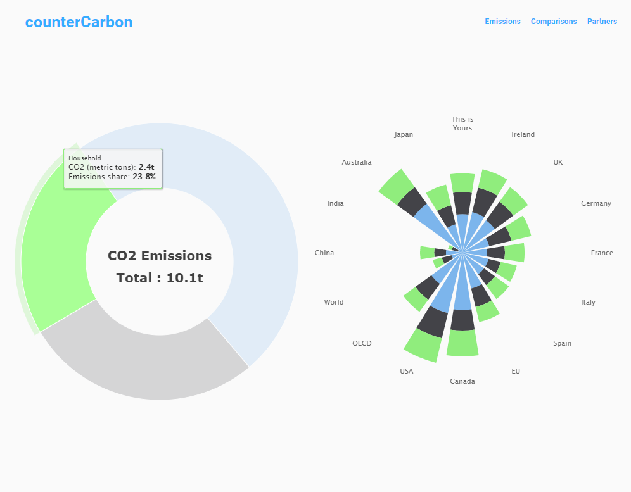Click the counterCarbon logo title
The height and width of the screenshot is (492, 631).
79,22
